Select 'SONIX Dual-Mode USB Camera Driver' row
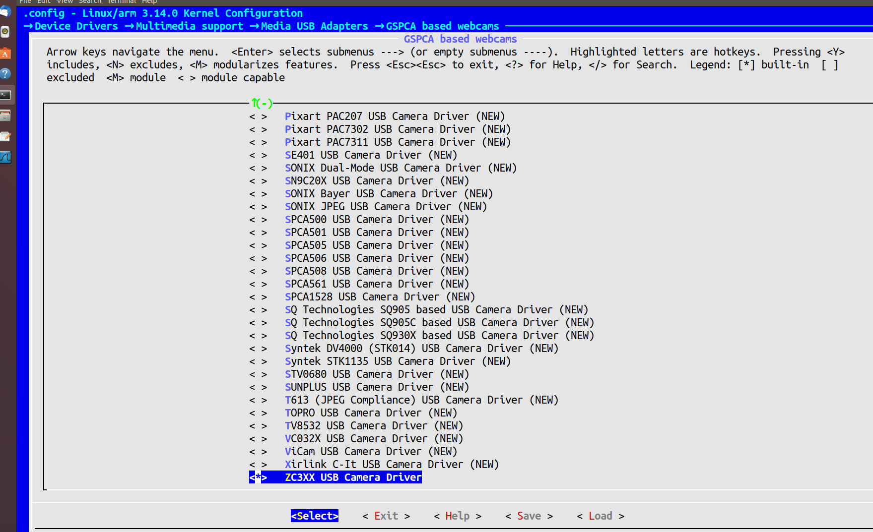The image size is (873, 532). click(383, 168)
